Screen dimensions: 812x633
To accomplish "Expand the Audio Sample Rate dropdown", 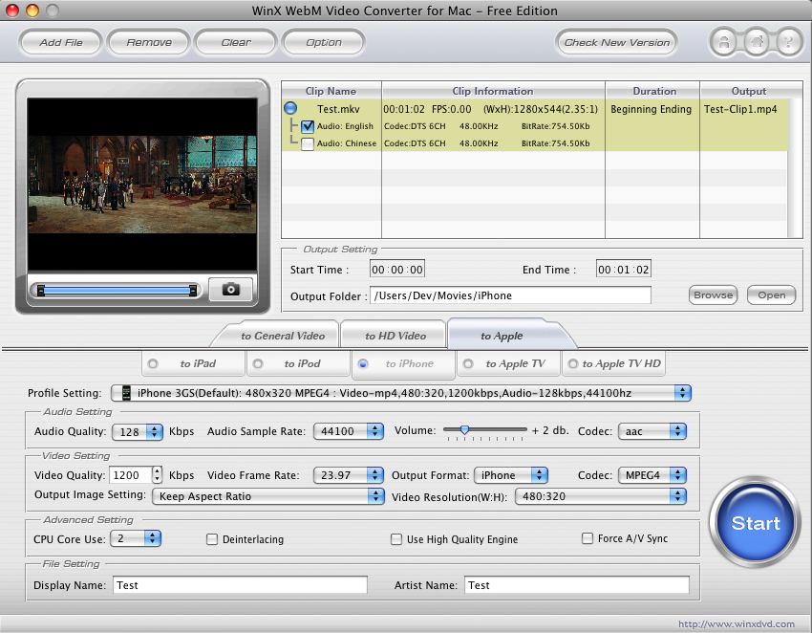I will point(349,431).
